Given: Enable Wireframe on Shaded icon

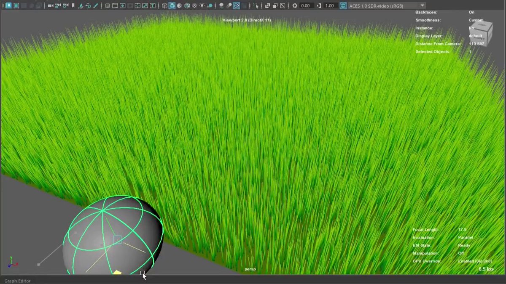Looking at the screenshot, I should (187, 6).
